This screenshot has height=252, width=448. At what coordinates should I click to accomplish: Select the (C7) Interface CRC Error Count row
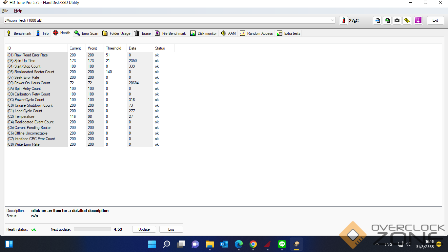[x=91, y=139]
